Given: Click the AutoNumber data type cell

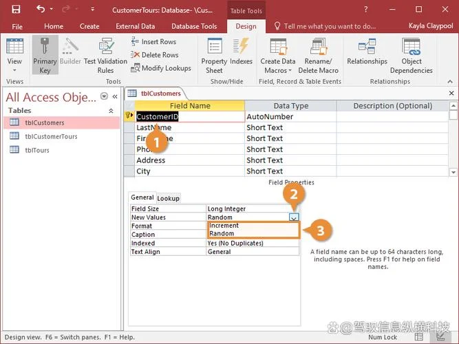Looking at the screenshot, I should coord(290,116).
